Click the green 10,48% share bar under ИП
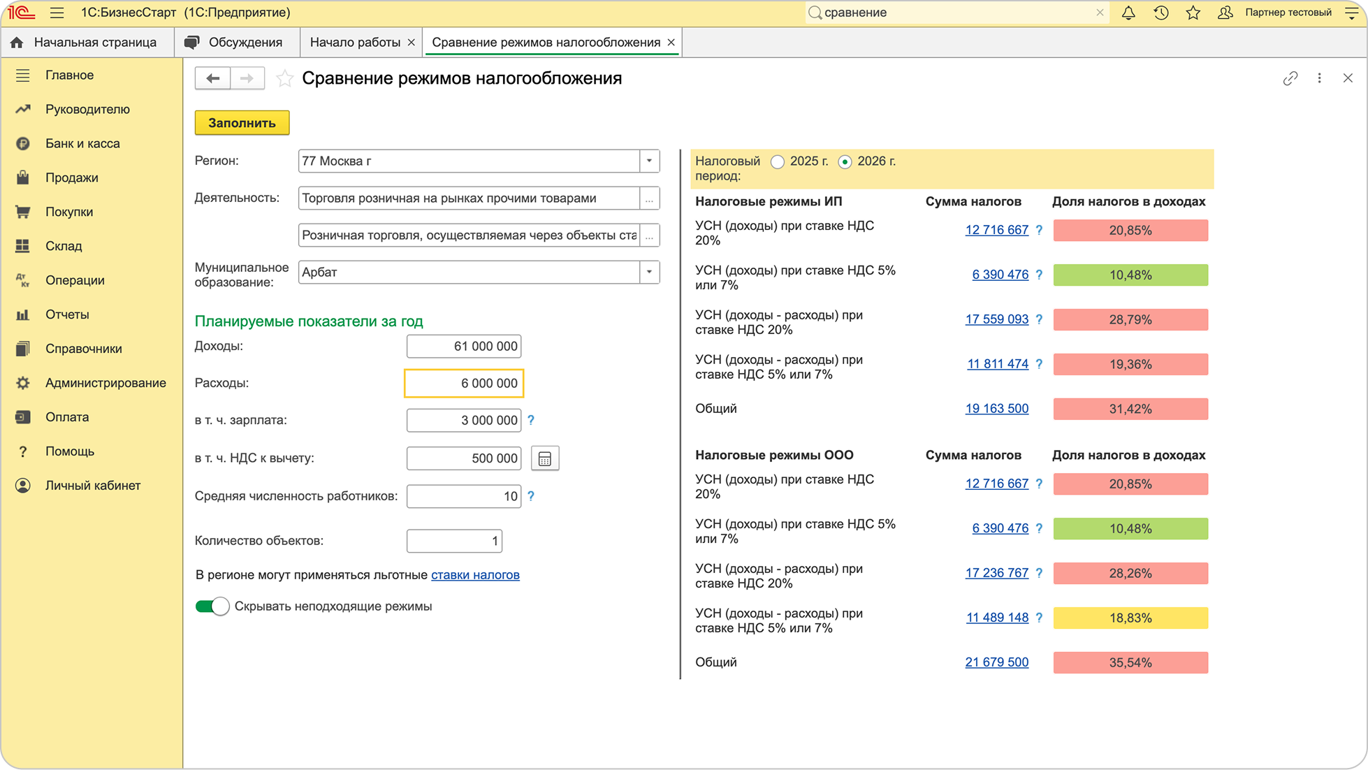The width and height of the screenshot is (1368, 770). (1130, 275)
